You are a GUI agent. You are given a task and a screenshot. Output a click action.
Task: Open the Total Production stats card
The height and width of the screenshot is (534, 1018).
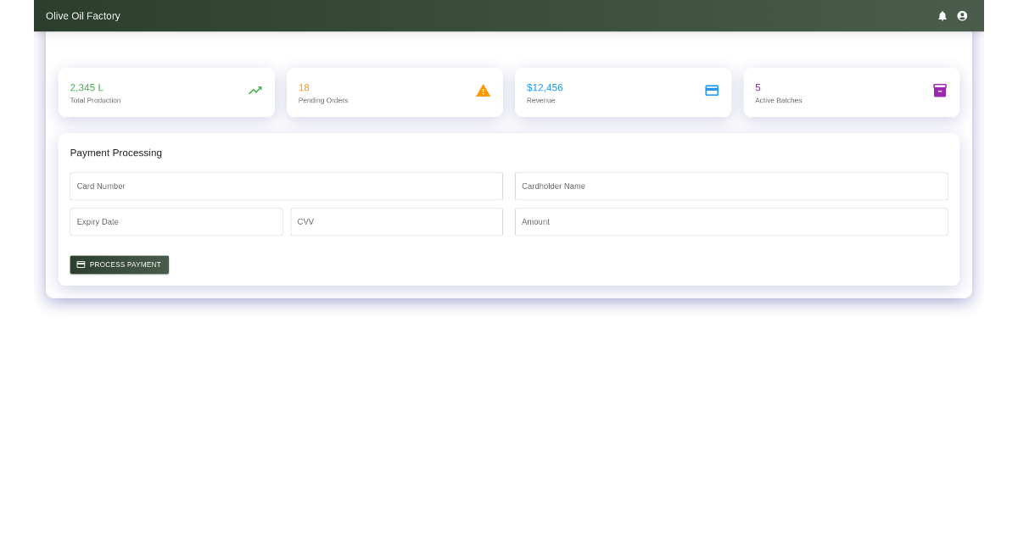click(x=166, y=92)
